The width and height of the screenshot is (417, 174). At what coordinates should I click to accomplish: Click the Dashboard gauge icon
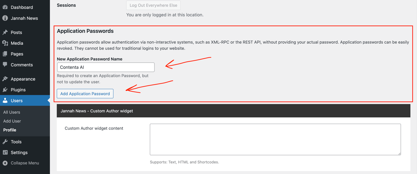coord(5,7)
